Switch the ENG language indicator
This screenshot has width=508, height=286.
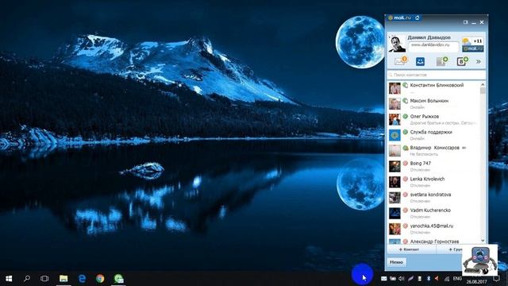coord(457,279)
